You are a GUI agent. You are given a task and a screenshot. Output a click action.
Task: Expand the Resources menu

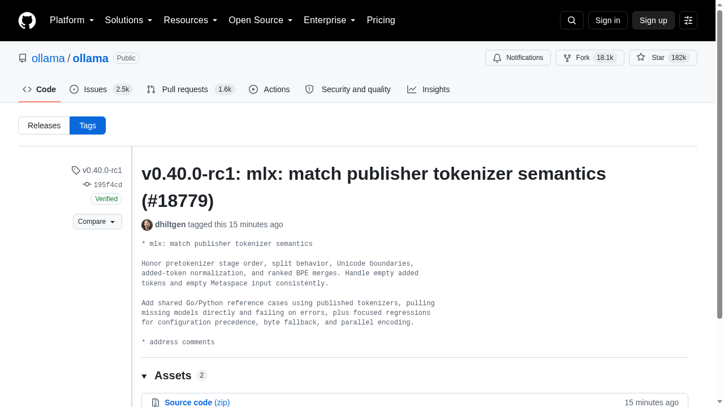click(191, 20)
